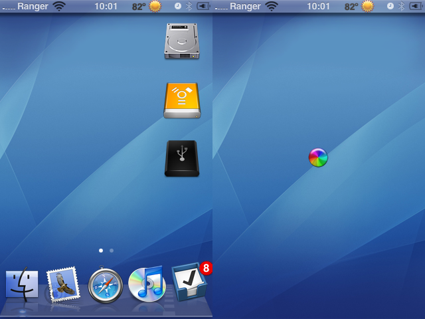Tap 'Ranger' carrier text in right screen
425x319 pixels.
pos(245,6)
